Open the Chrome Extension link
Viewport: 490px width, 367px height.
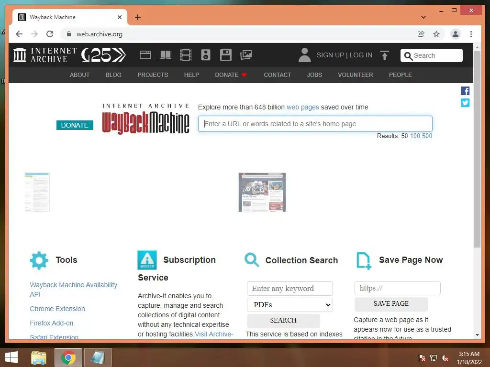57,309
